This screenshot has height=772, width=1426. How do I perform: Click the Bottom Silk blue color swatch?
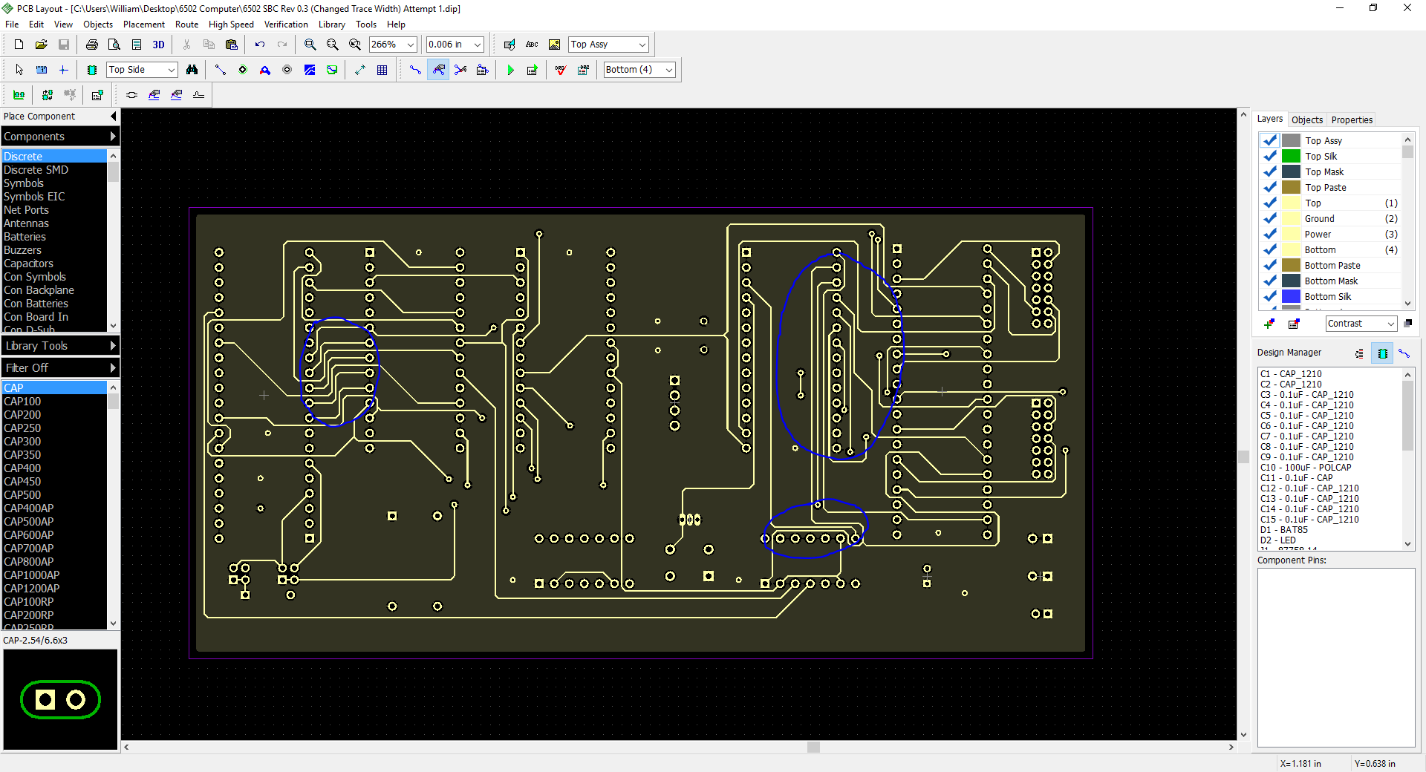[1291, 296]
